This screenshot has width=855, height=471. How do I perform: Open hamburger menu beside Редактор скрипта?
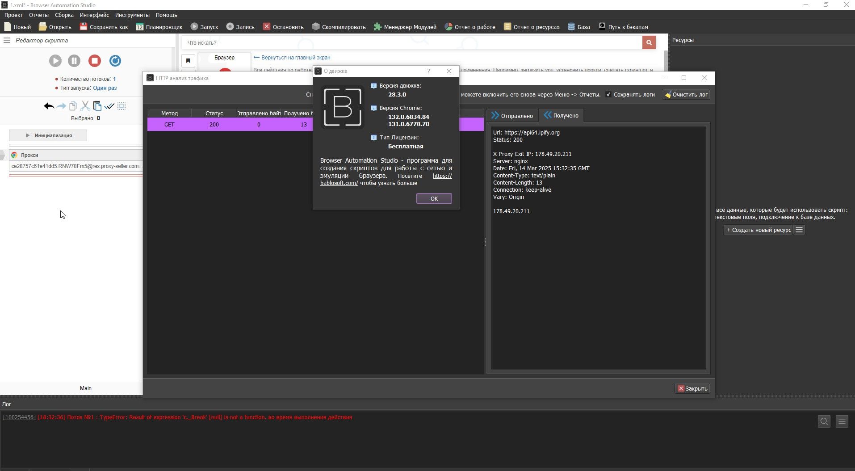point(7,40)
